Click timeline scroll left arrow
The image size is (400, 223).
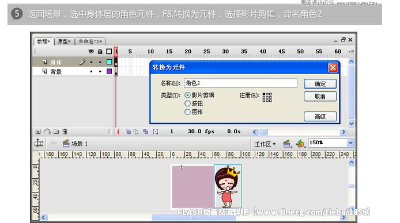coord(254,132)
